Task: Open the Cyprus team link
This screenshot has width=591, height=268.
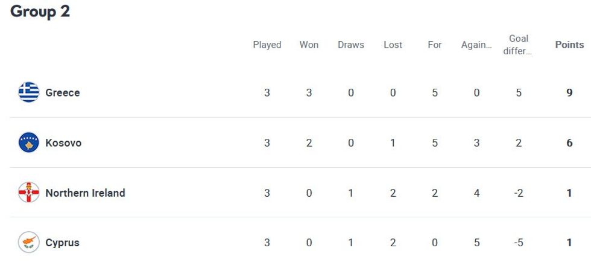Action: pyautogui.click(x=62, y=243)
